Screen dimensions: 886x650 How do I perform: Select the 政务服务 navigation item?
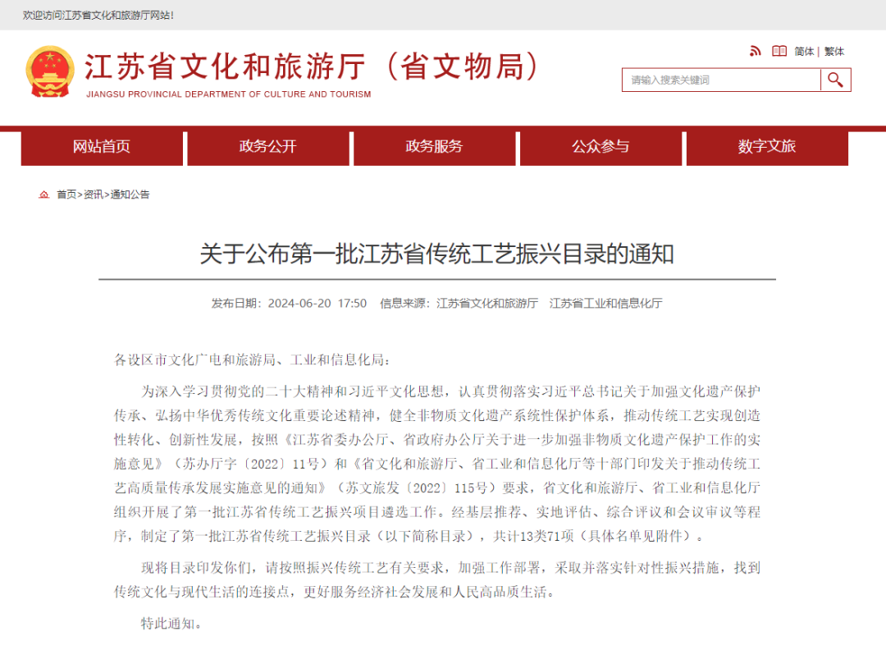[434, 147]
